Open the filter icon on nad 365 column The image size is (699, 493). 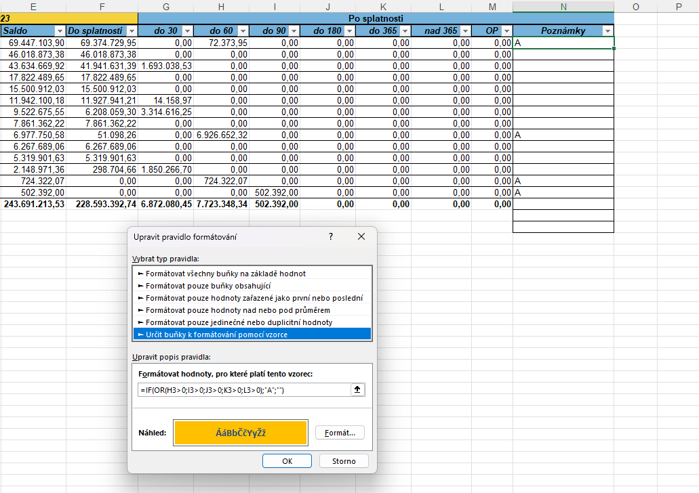click(x=466, y=30)
